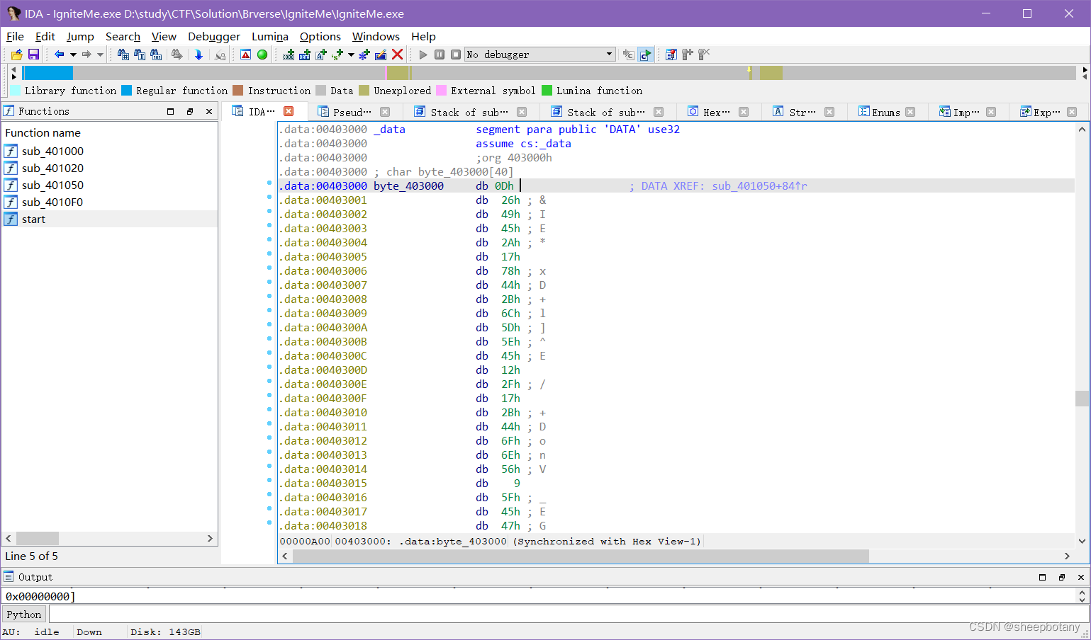Viewport: 1091px width, 640px height.
Task: Click the blue regular-function region of navigation band
Action: click(x=47, y=73)
